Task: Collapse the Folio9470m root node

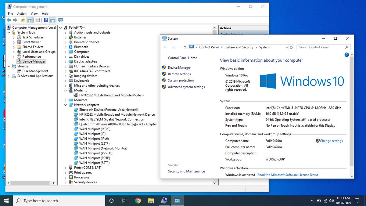Action: [60, 27]
